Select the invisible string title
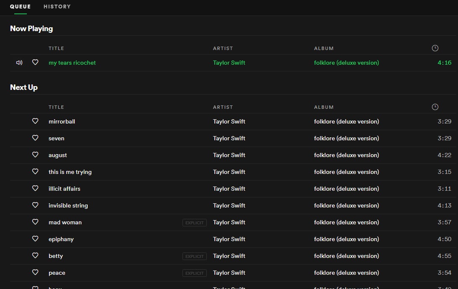The width and height of the screenshot is (458, 289). [68, 206]
